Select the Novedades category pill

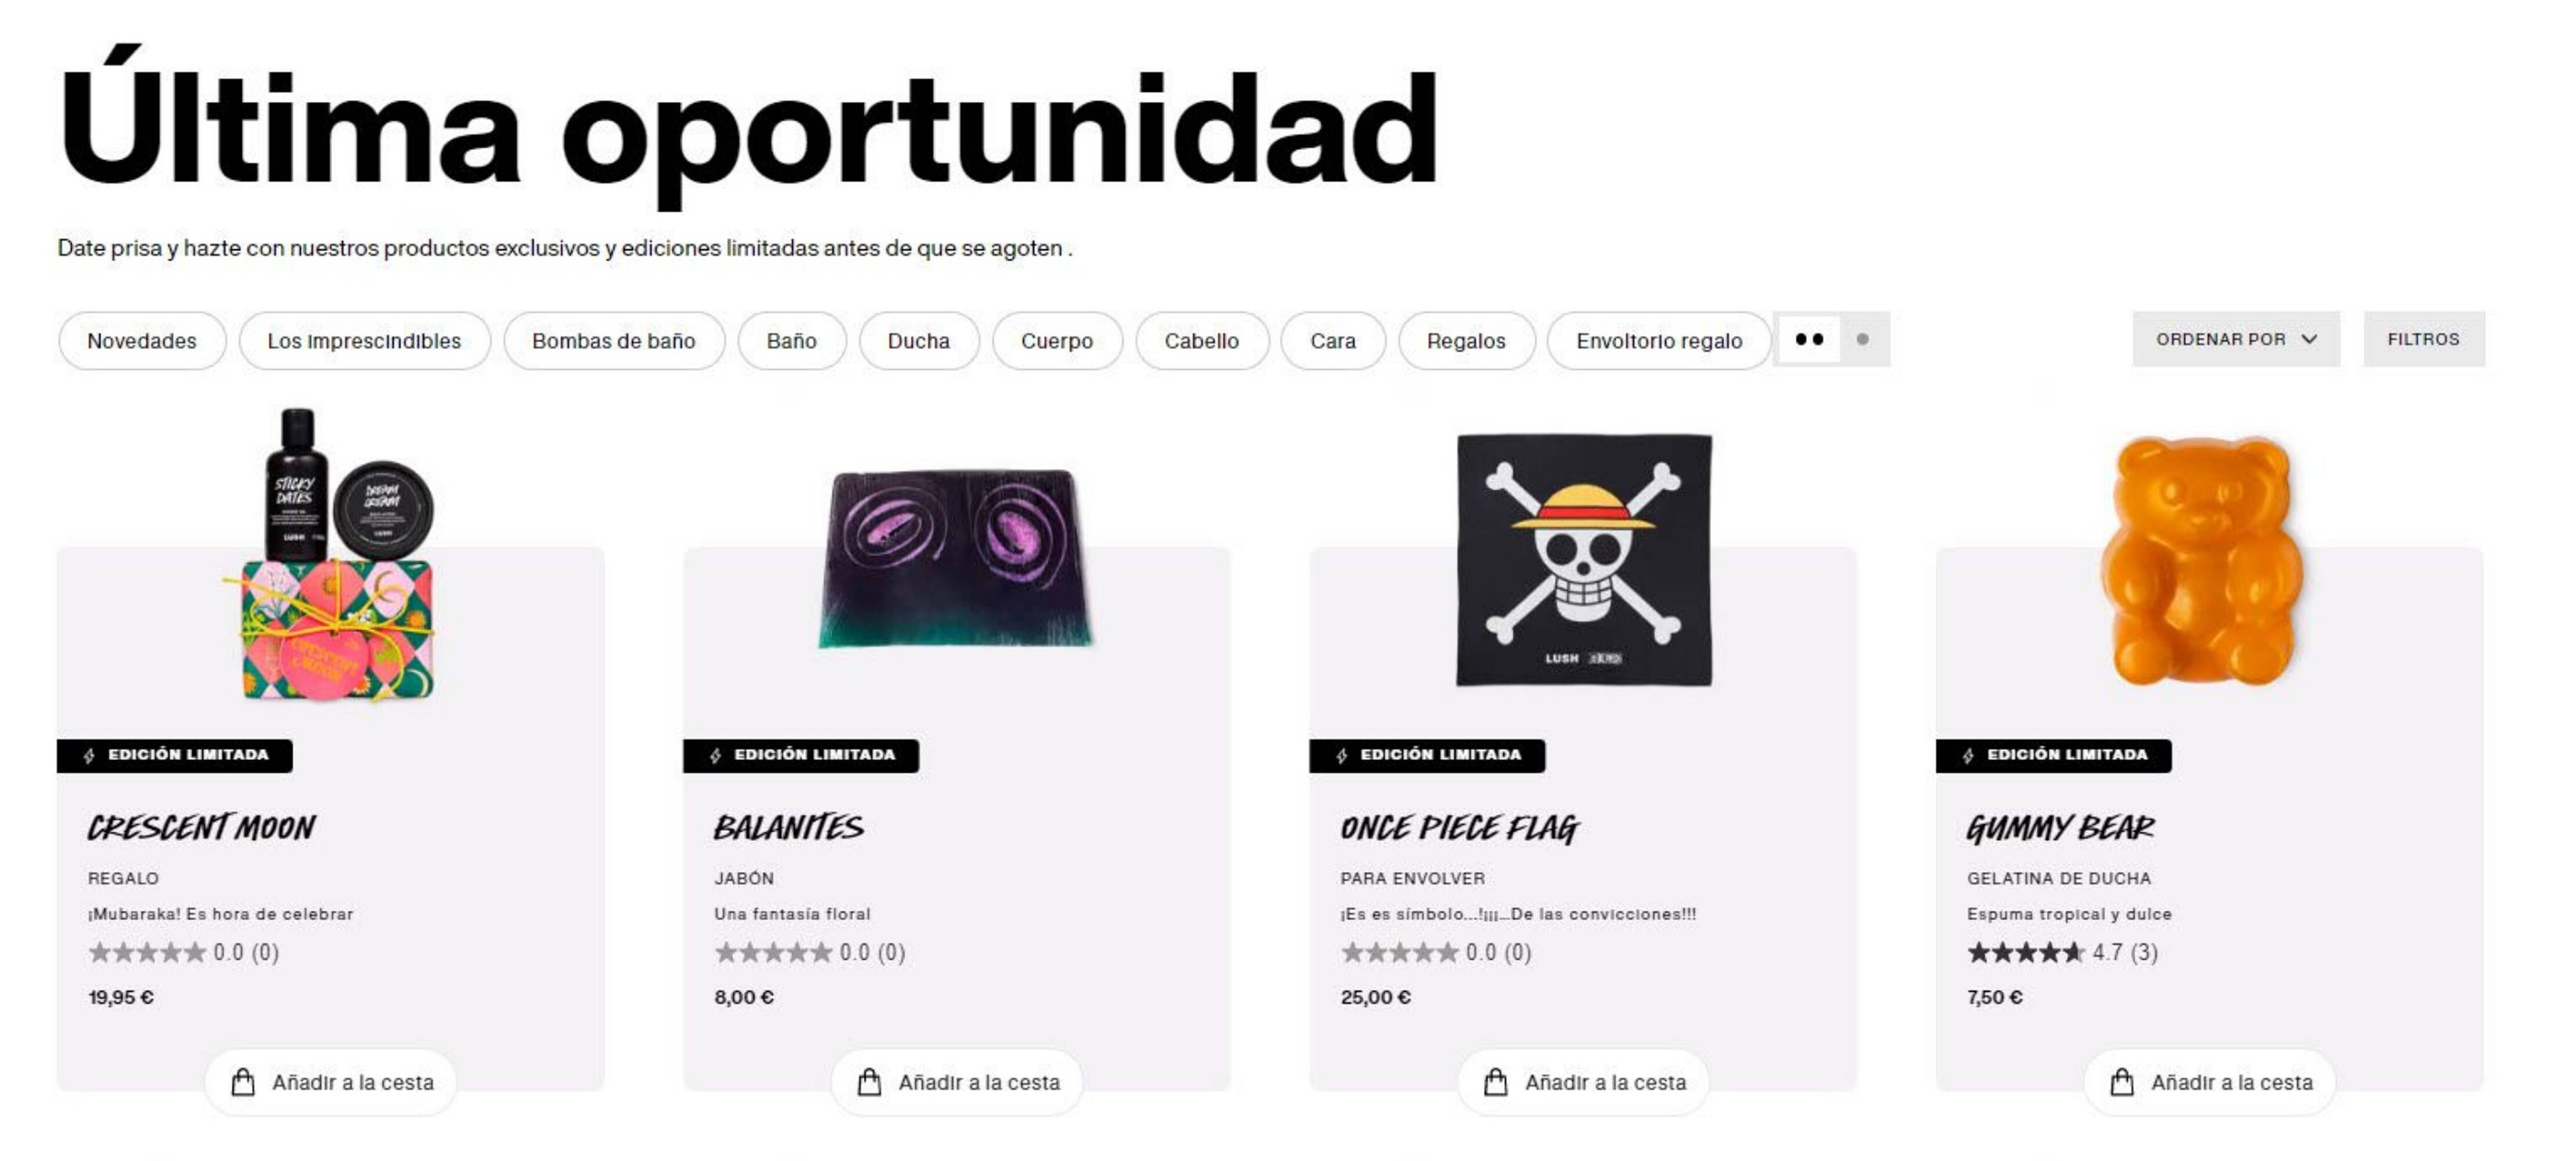pos(142,341)
